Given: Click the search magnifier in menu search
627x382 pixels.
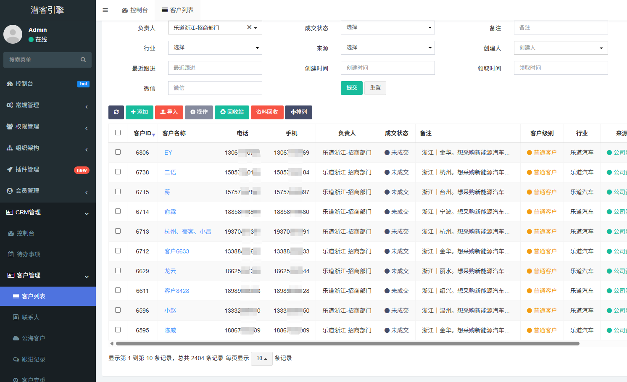Looking at the screenshot, I should coord(83,60).
